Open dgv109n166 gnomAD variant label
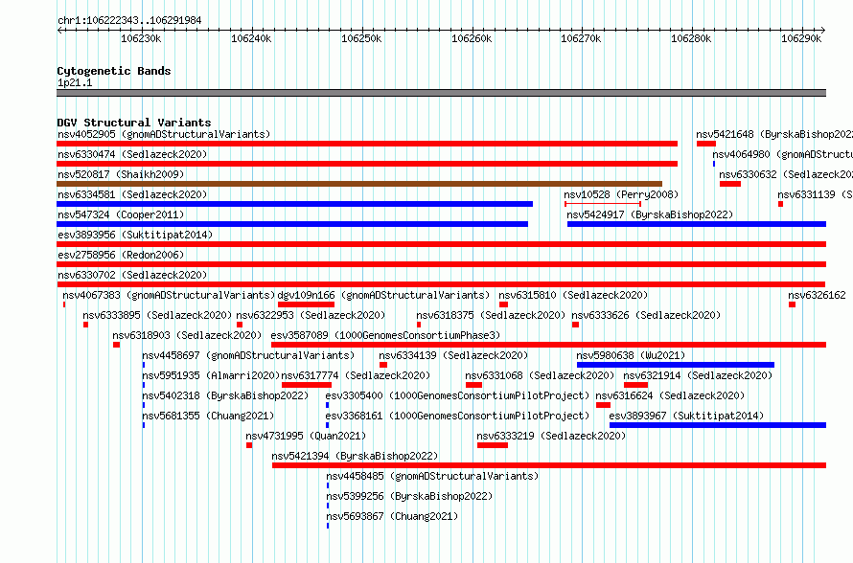 [383, 295]
